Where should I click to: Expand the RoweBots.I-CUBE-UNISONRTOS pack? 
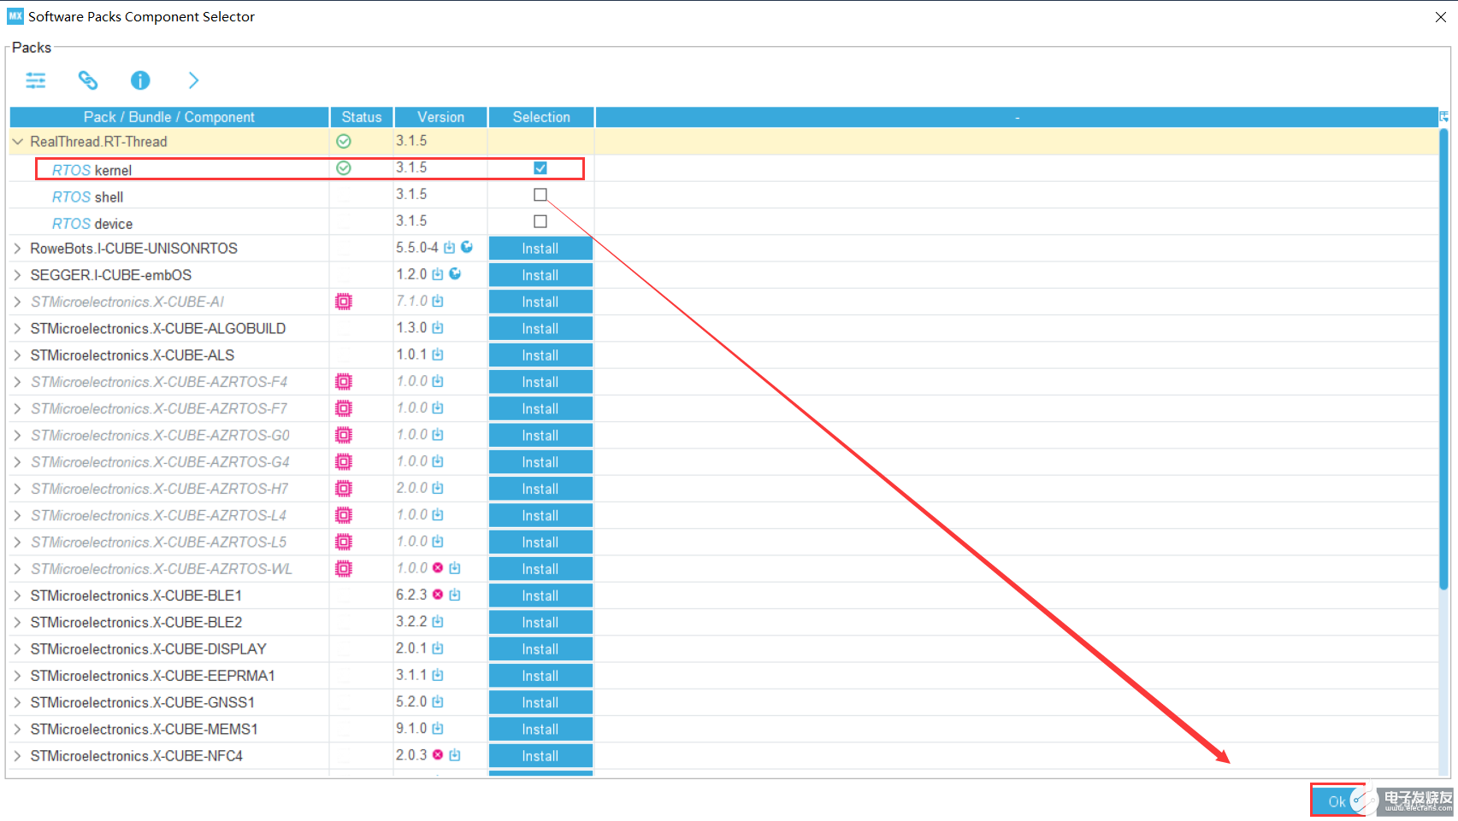point(17,248)
